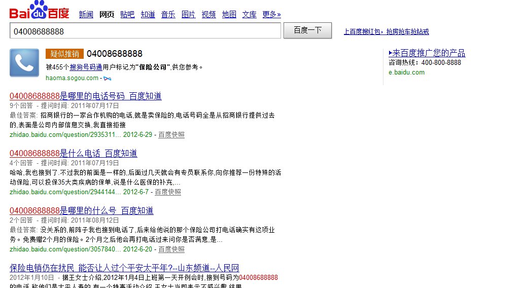Click the blue phone icon thumbnail

pos(24,63)
